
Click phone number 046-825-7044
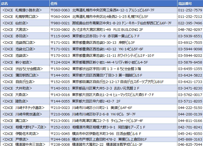click(190, 144)
